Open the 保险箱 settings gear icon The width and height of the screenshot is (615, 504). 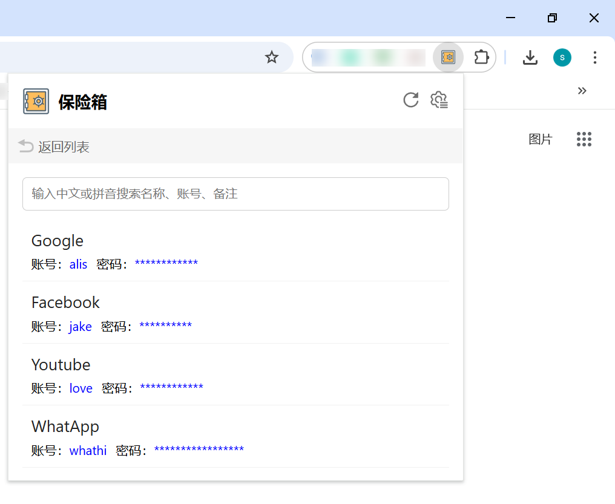point(439,100)
